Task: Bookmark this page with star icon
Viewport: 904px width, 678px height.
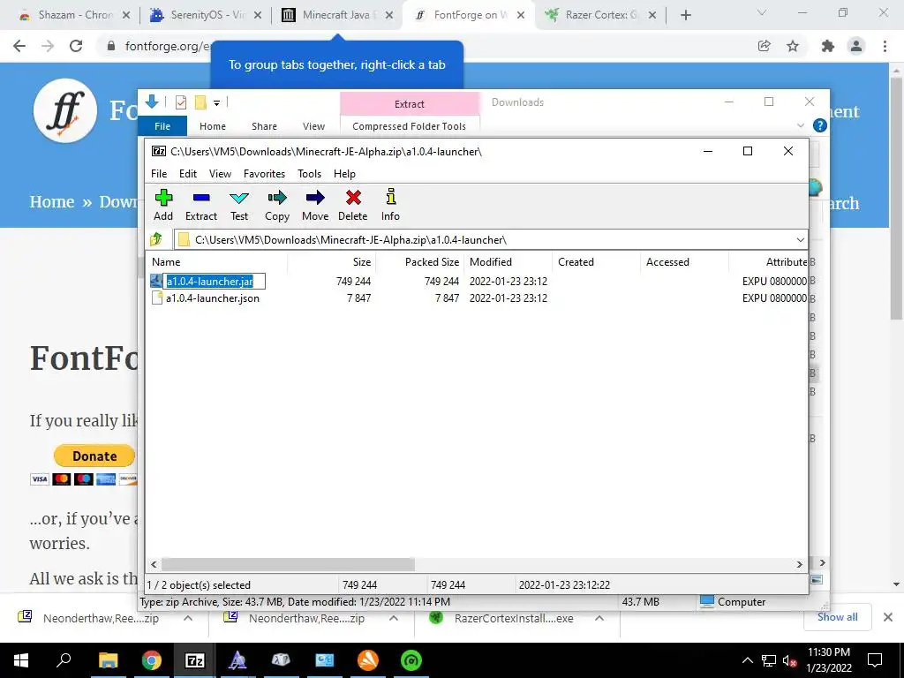Action: pyautogui.click(x=793, y=46)
